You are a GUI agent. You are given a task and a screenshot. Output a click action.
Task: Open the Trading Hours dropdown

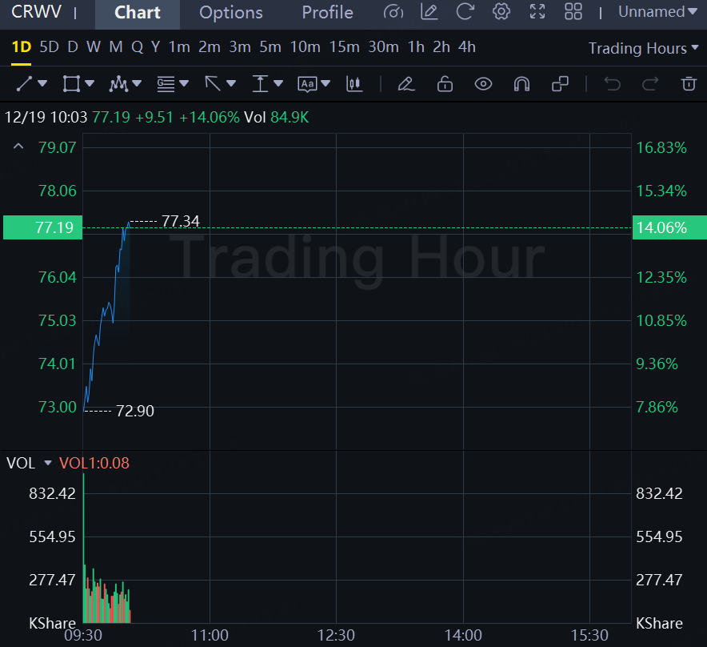coord(644,48)
